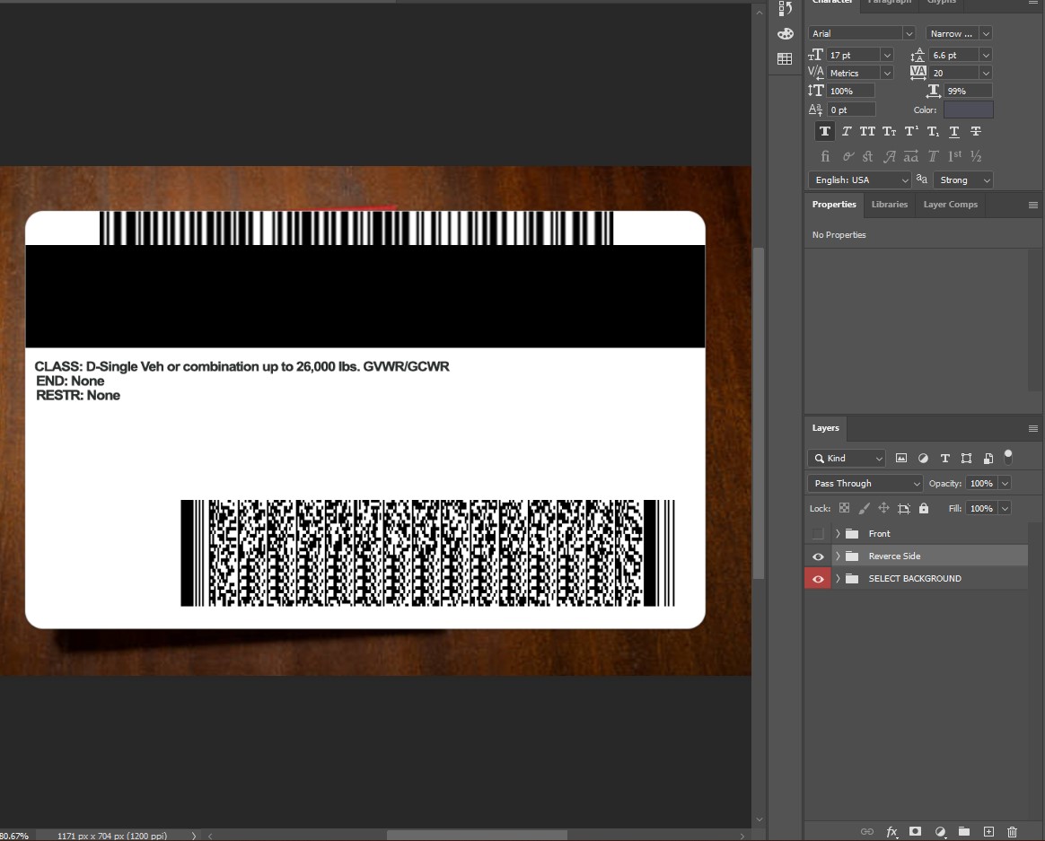Click the Stylistic Alternates aa icon

[x=911, y=156]
